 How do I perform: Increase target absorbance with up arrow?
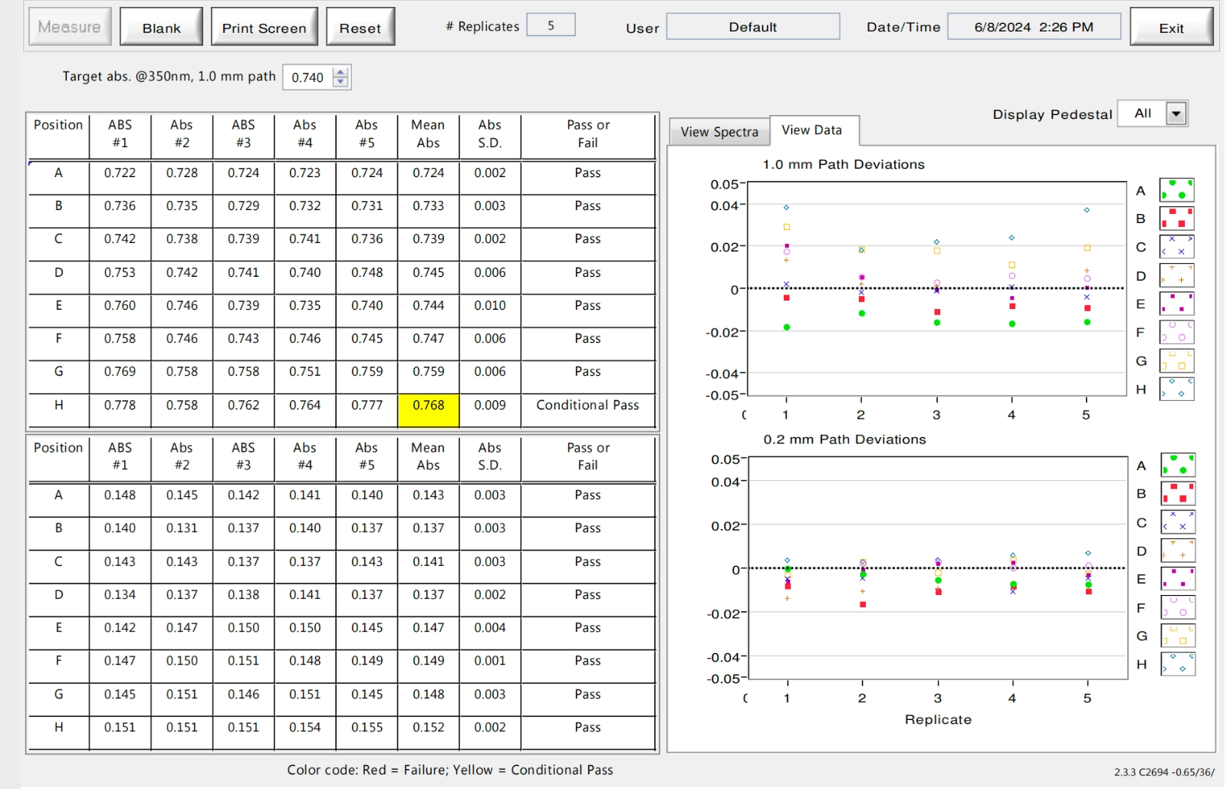pos(341,72)
